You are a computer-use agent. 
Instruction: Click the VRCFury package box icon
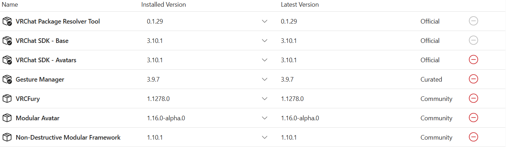point(7,99)
